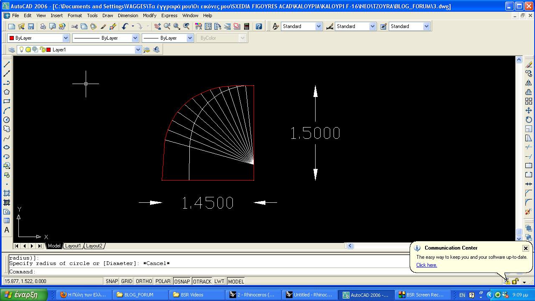Viewport: 535px width, 301px height.
Task: Toggle ORTHO mode in status bar
Action: tap(144, 281)
